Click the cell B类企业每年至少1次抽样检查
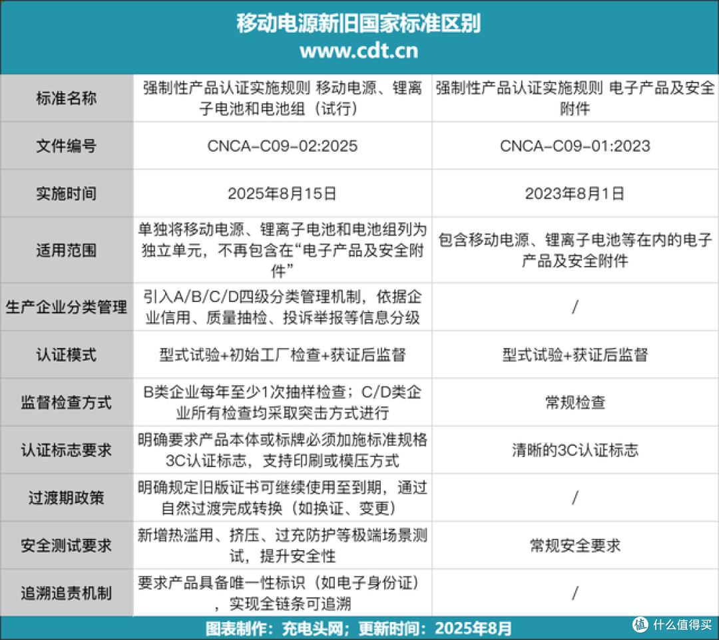The image size is (719, 640). click(282, 402)
